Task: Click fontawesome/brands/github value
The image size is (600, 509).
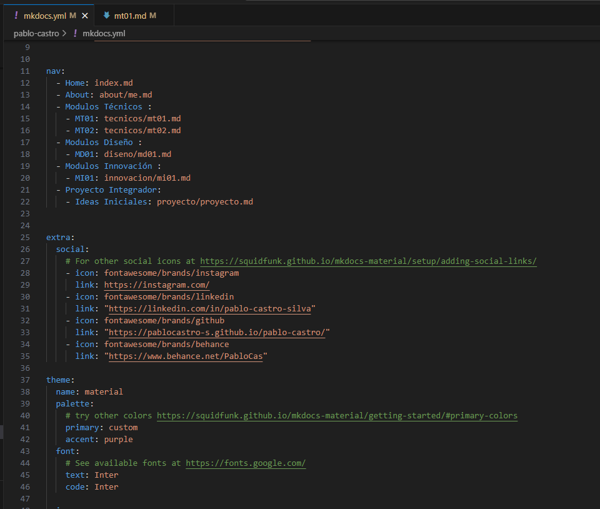Action: (x=164, y=321)
